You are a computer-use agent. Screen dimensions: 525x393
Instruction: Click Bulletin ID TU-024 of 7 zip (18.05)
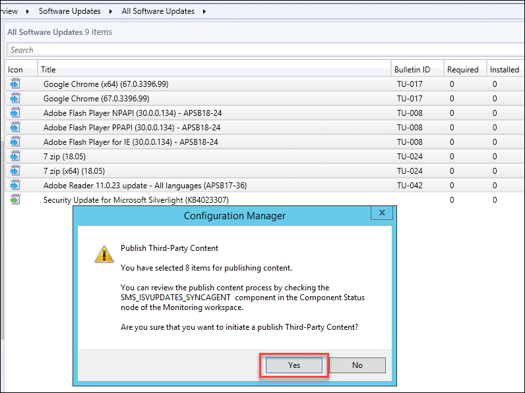coord(410,157)
